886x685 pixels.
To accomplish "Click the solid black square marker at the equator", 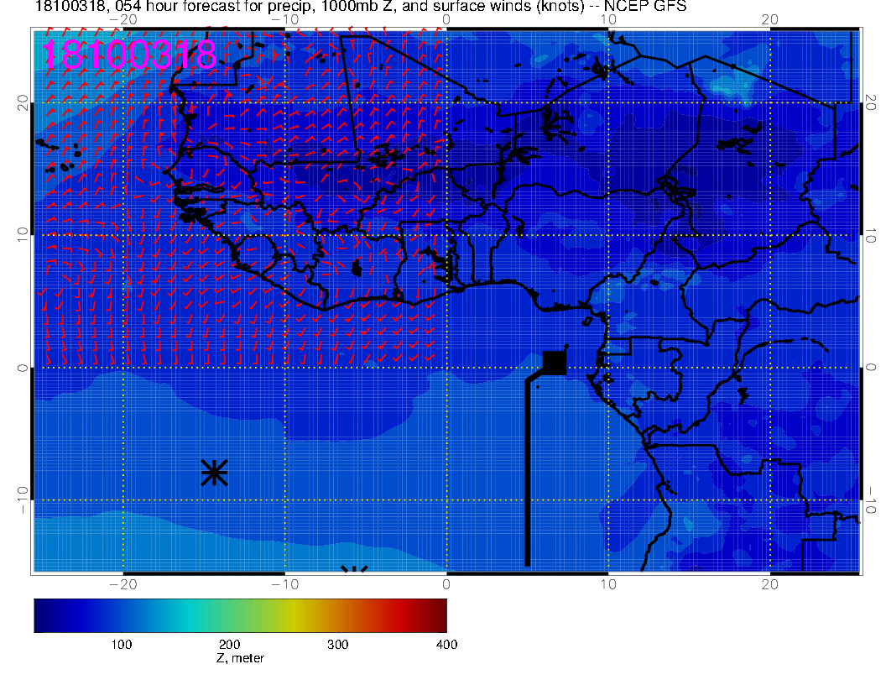I will [x=555, y=363].
